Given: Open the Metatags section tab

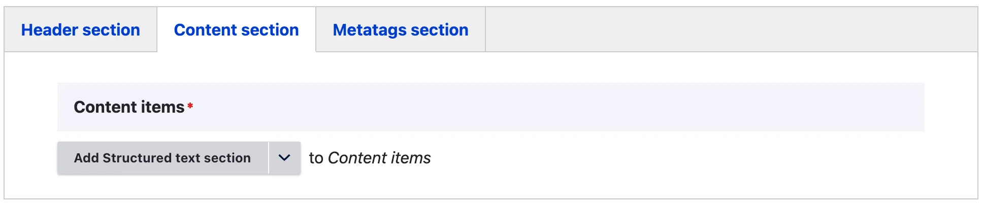Looking at the screenshot, I should pos(400,30).
